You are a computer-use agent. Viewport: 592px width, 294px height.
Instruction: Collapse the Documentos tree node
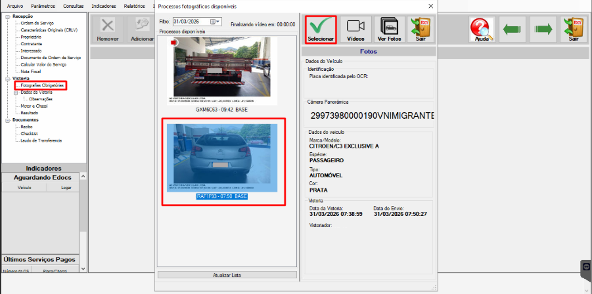coord(8,120)
